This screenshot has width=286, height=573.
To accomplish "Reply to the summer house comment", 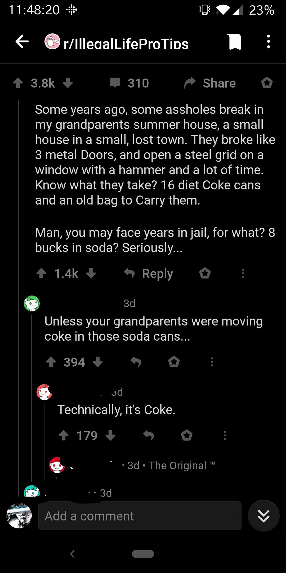I will pyautogui.click(x=149, y=273).
